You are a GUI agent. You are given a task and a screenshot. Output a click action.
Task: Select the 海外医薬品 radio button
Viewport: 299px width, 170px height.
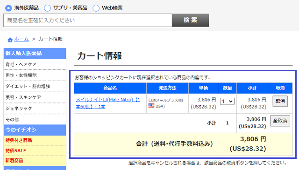(8, 8)
